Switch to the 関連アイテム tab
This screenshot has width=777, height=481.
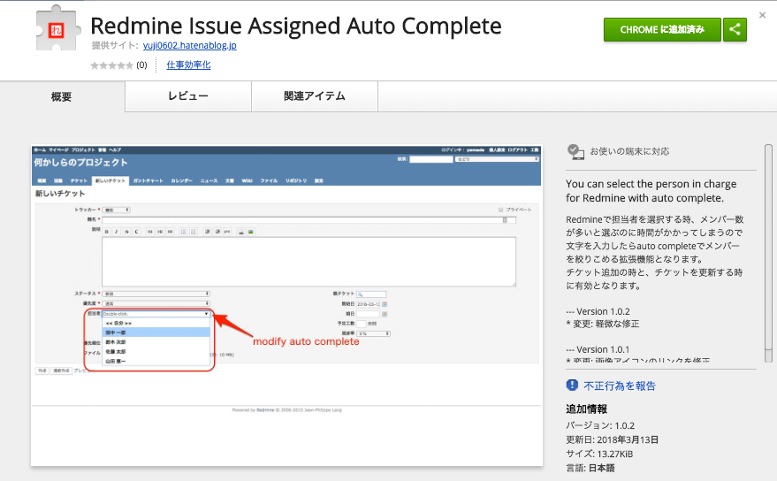pos(315,96)
